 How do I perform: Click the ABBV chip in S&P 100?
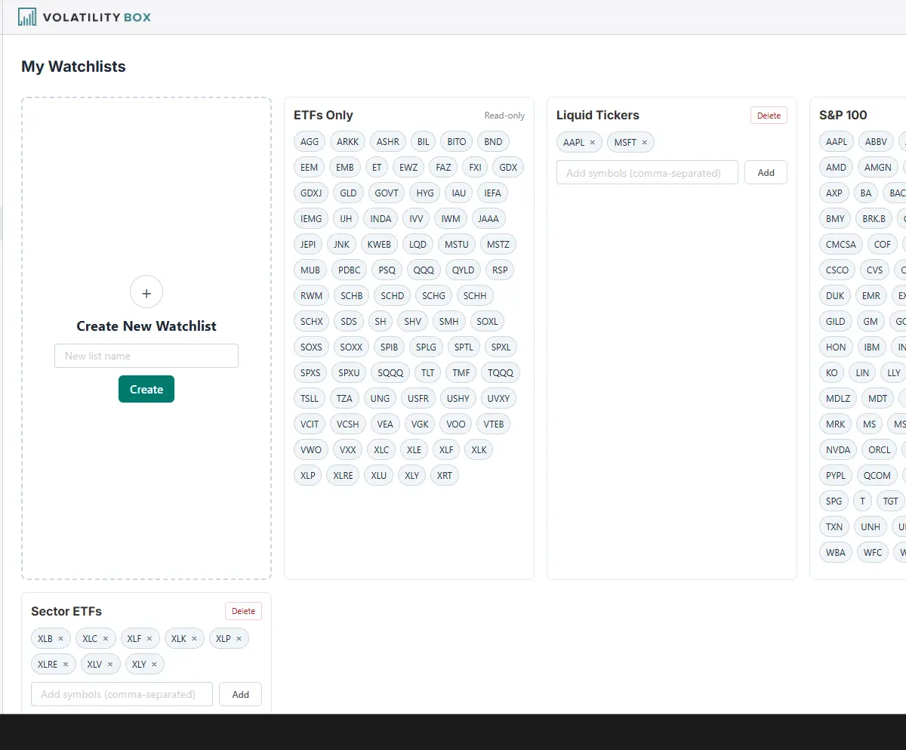pyautogui.click(x=876, y=141)
